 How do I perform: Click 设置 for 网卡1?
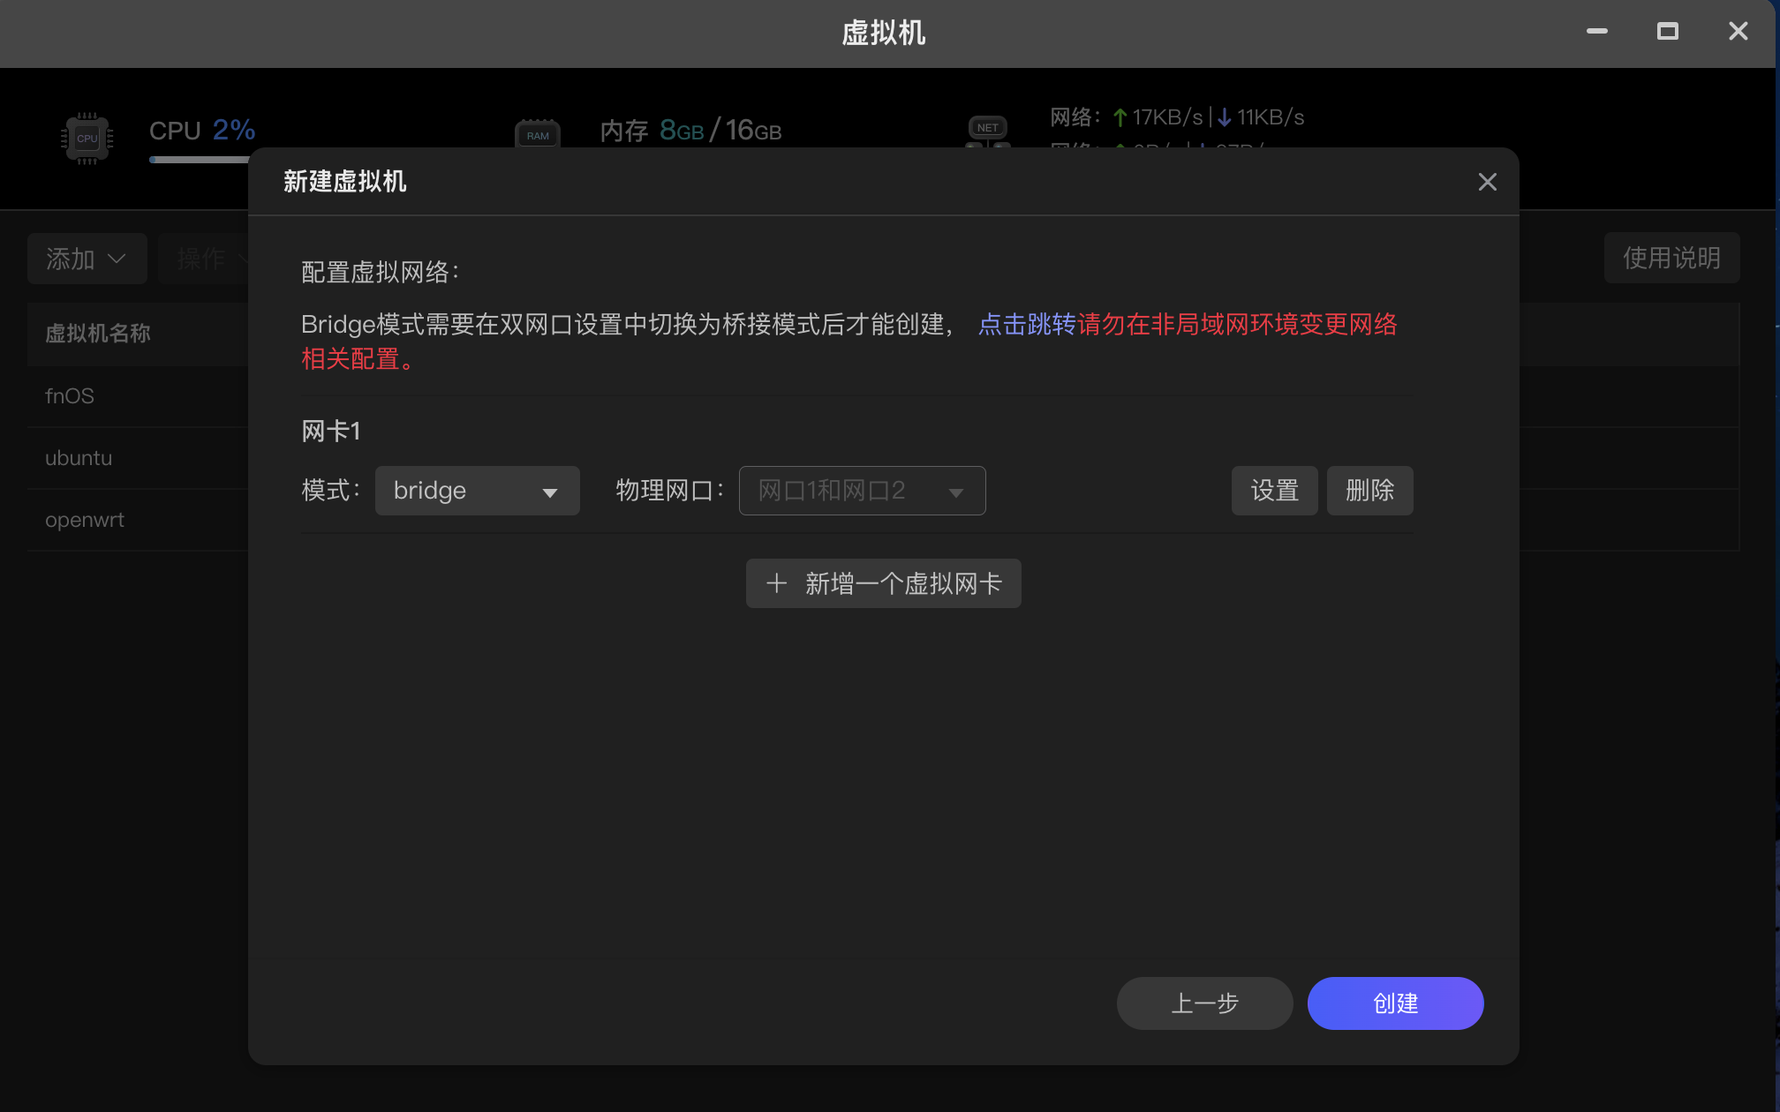pyautogui.click(x=1274, y=491)
